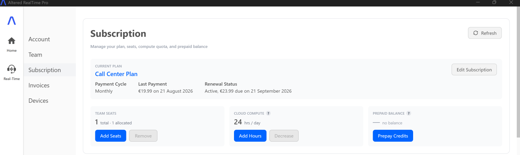Click the Cloud Compute help question mark

[268, 113]
